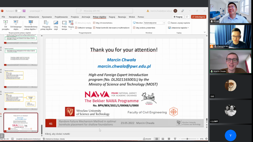
Task: Expand the Nagraj dropdown arrow in ribbon
Action: point(71,29)
